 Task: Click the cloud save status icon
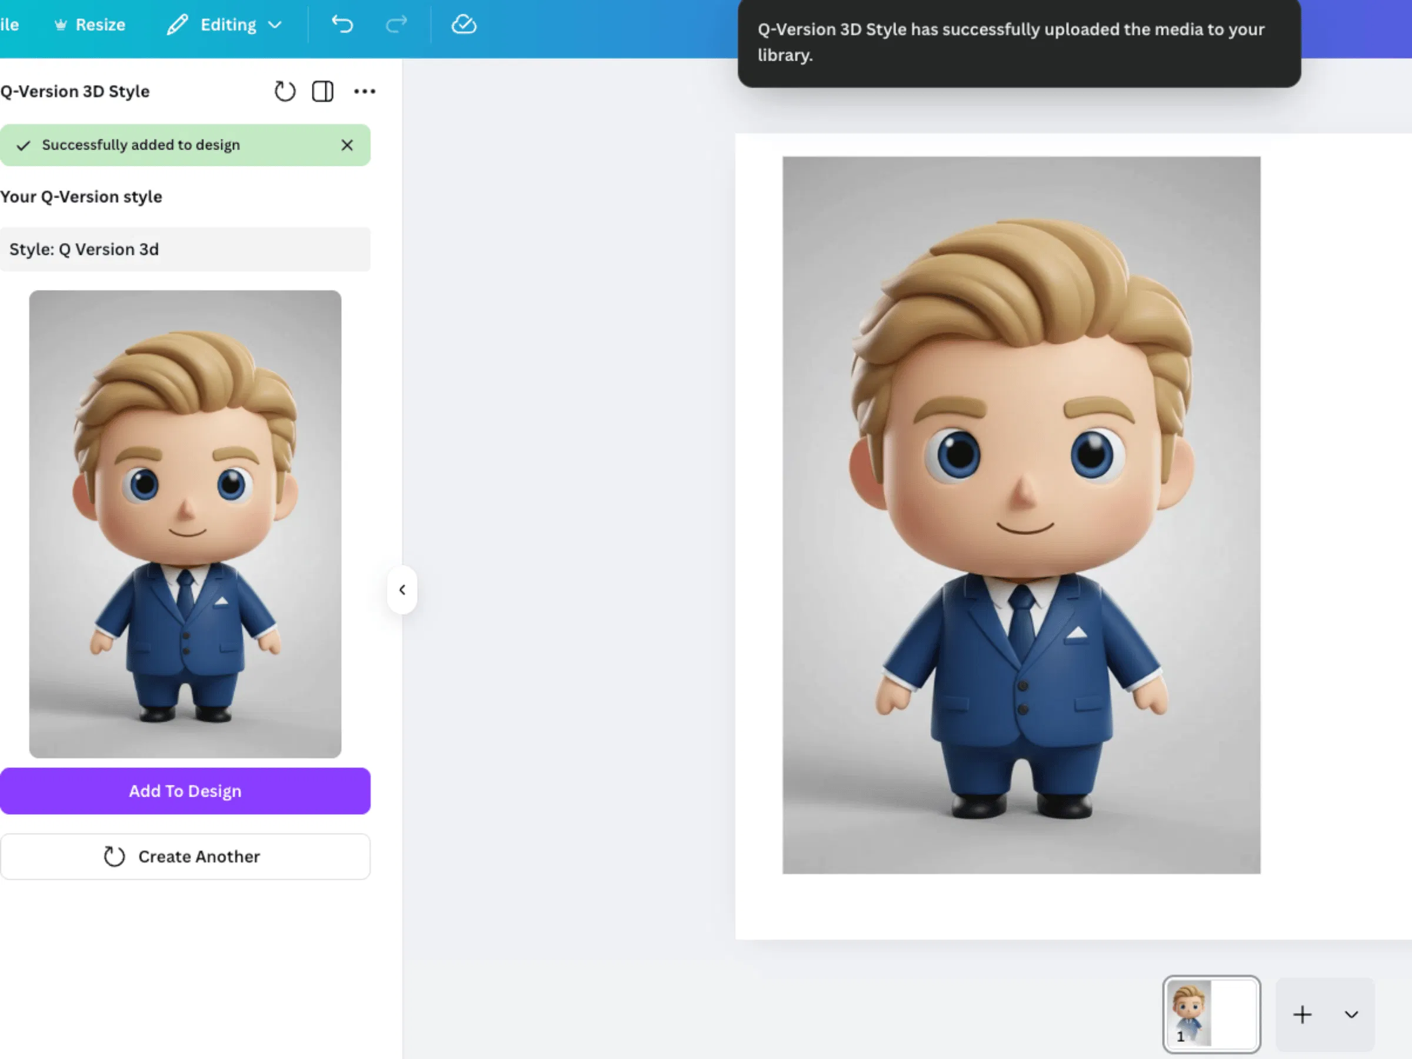(464, 24)
